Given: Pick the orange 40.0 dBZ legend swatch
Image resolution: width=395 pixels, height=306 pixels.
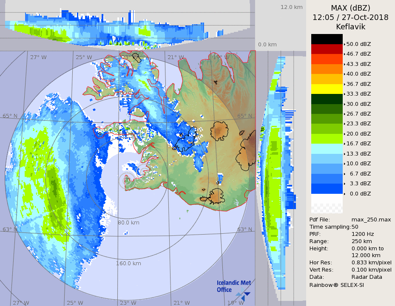Looking at the screenshot, I should tap(327, 69).
